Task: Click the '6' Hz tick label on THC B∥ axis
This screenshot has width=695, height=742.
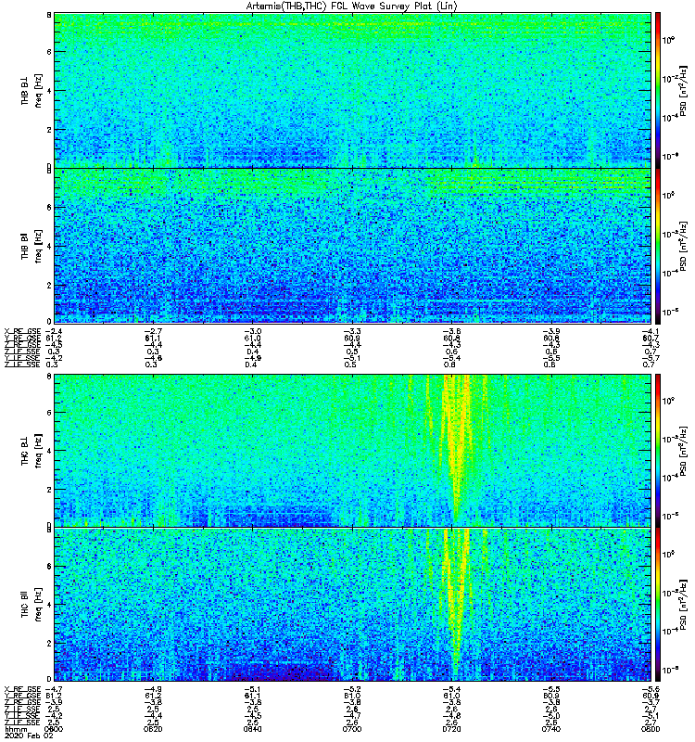Action: tap(49, 566)
